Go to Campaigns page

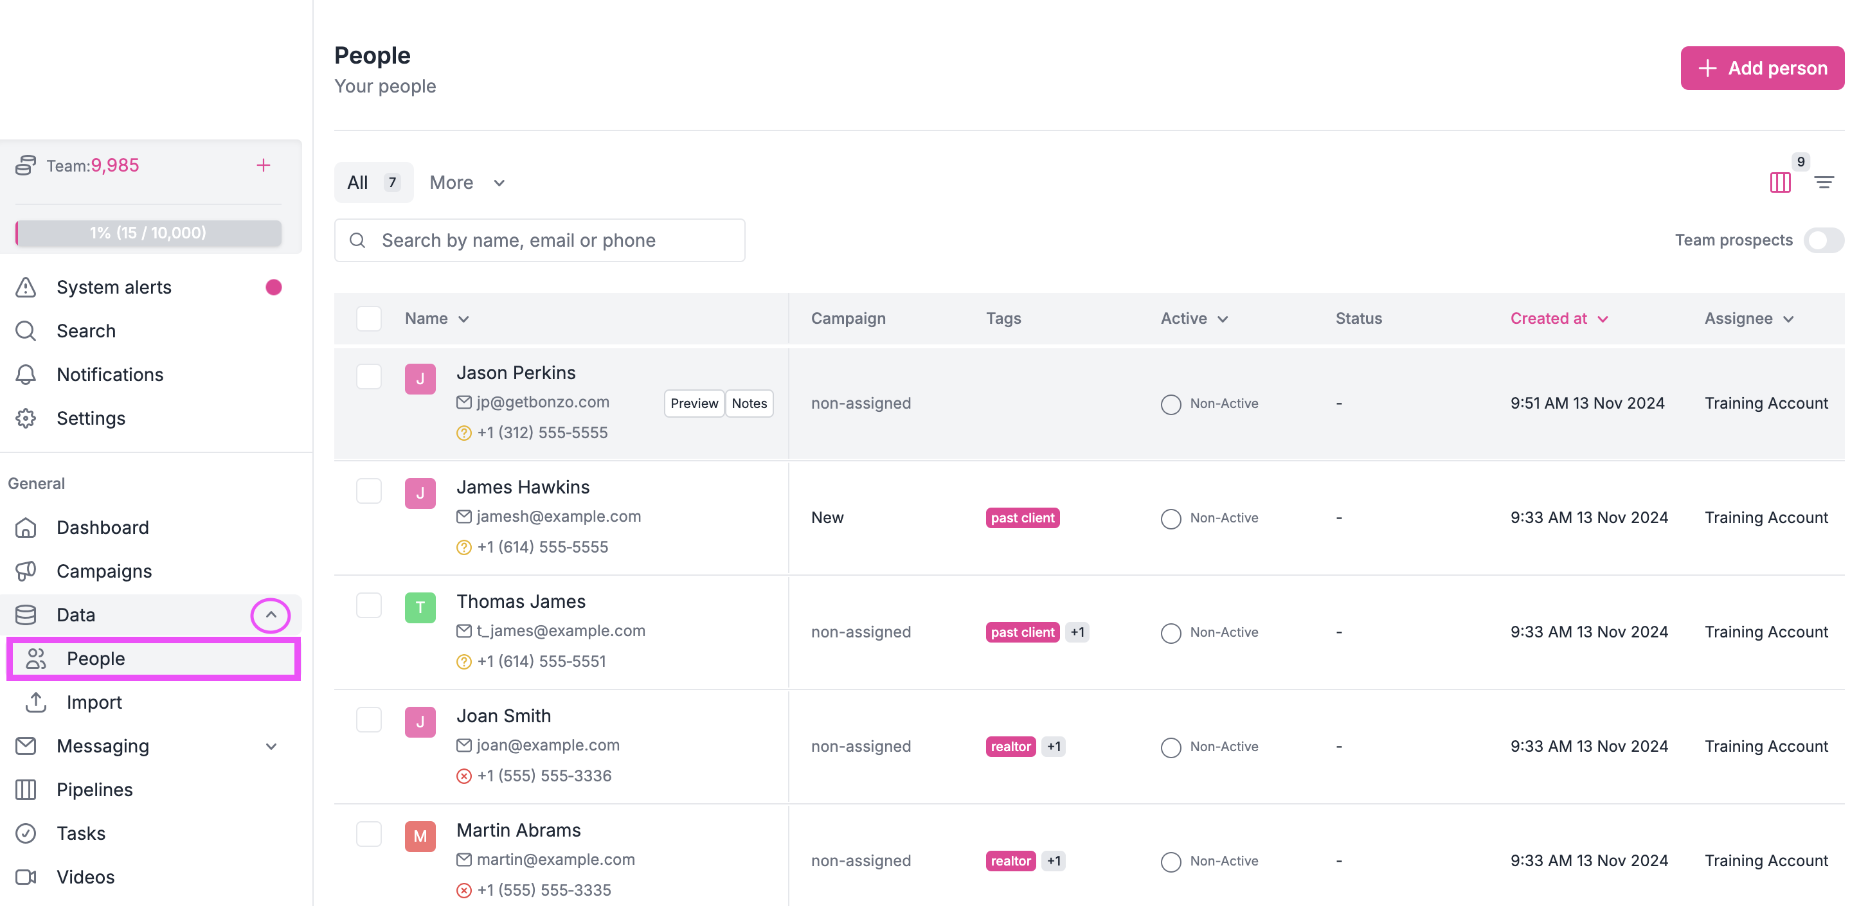[x=104, y=571]
